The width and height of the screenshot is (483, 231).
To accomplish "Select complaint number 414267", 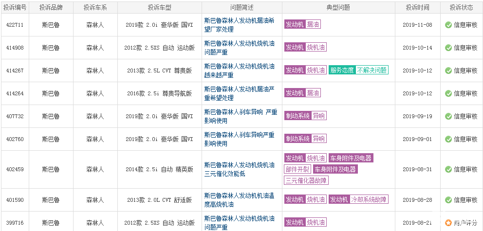I will [x=15, y=71].
